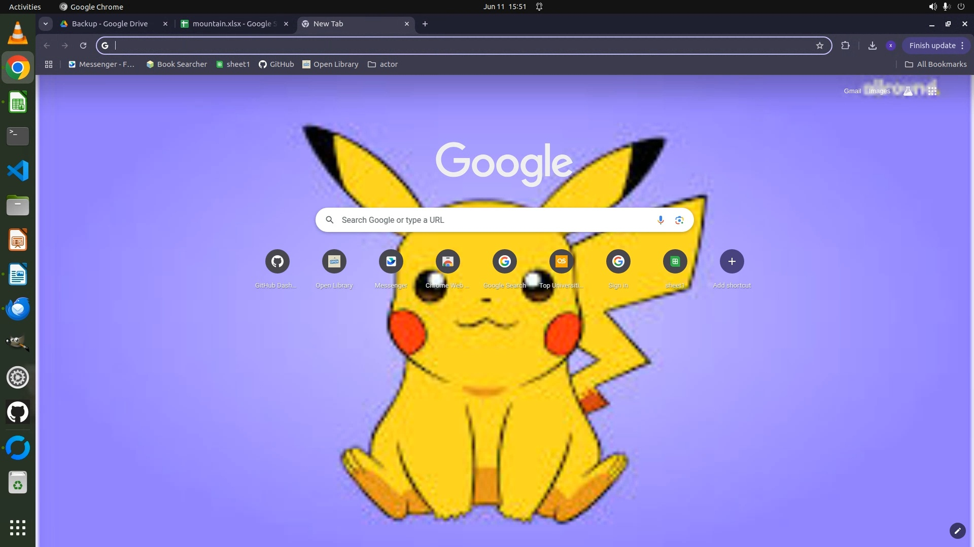Open Chrome extensions puzzle icon

[845, 46]
